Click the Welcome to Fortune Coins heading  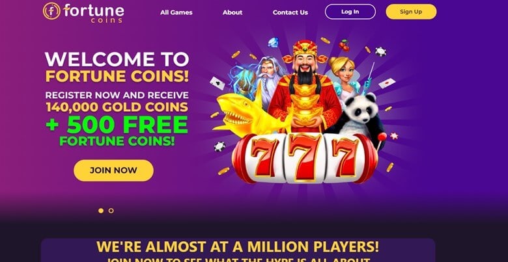click(x=117, y=68)
